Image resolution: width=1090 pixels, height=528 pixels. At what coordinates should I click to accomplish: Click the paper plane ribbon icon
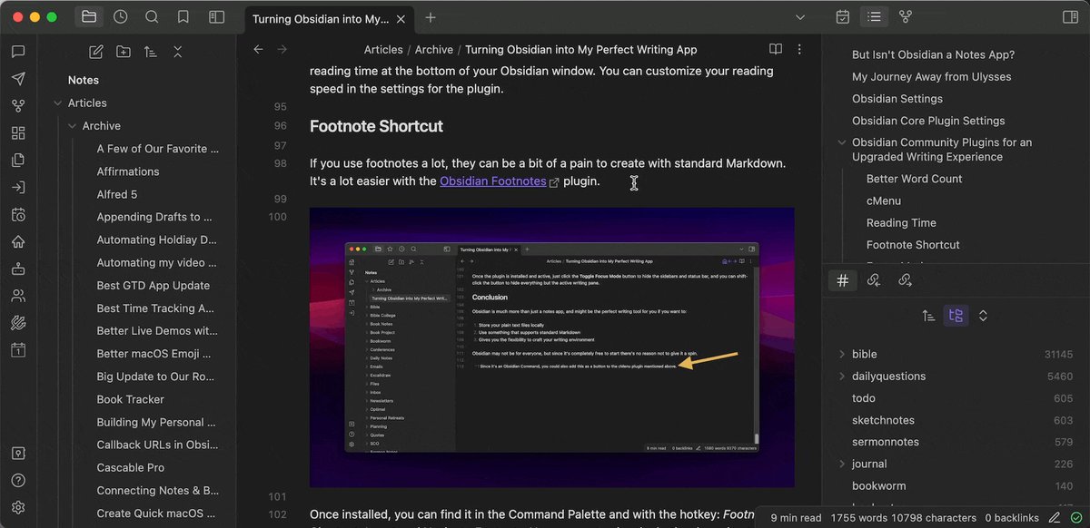coord(18,79)
